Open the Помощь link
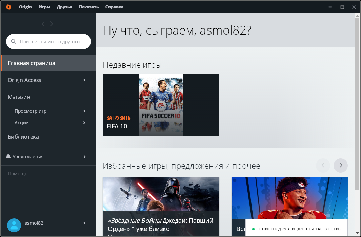 coord(18,174)
